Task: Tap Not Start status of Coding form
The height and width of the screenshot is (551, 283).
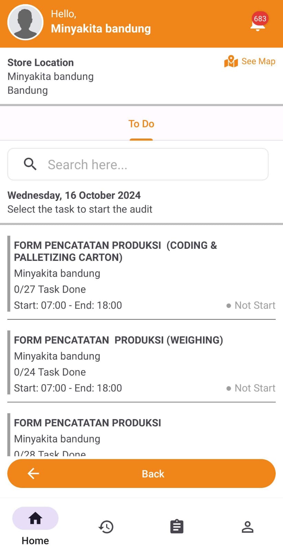Action: point(251,305)
